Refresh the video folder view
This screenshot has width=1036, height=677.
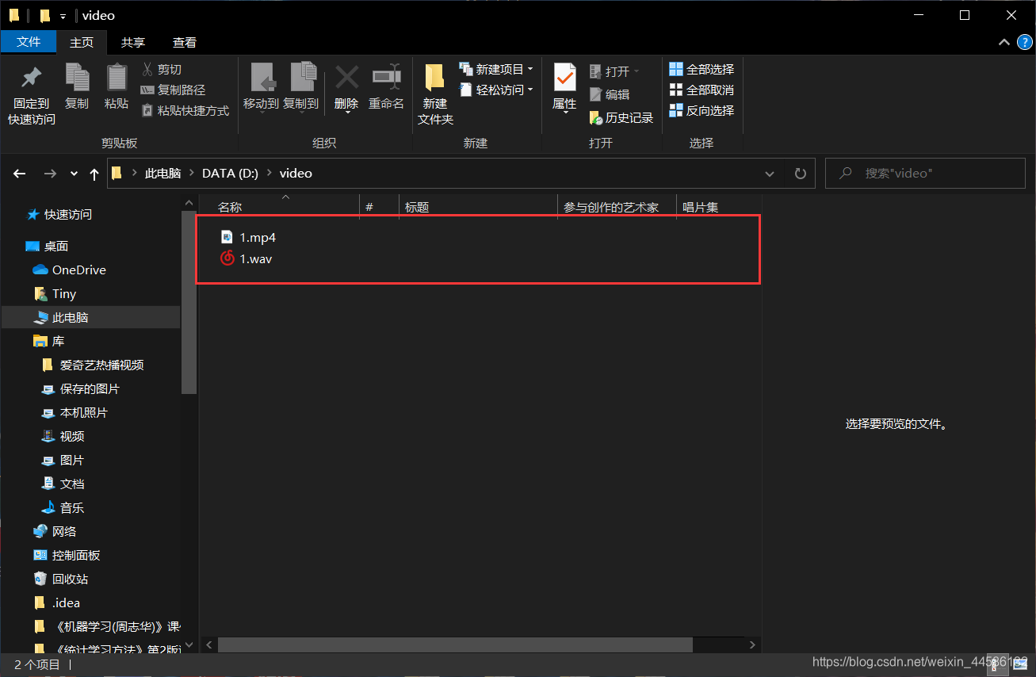tap(800, 174)
